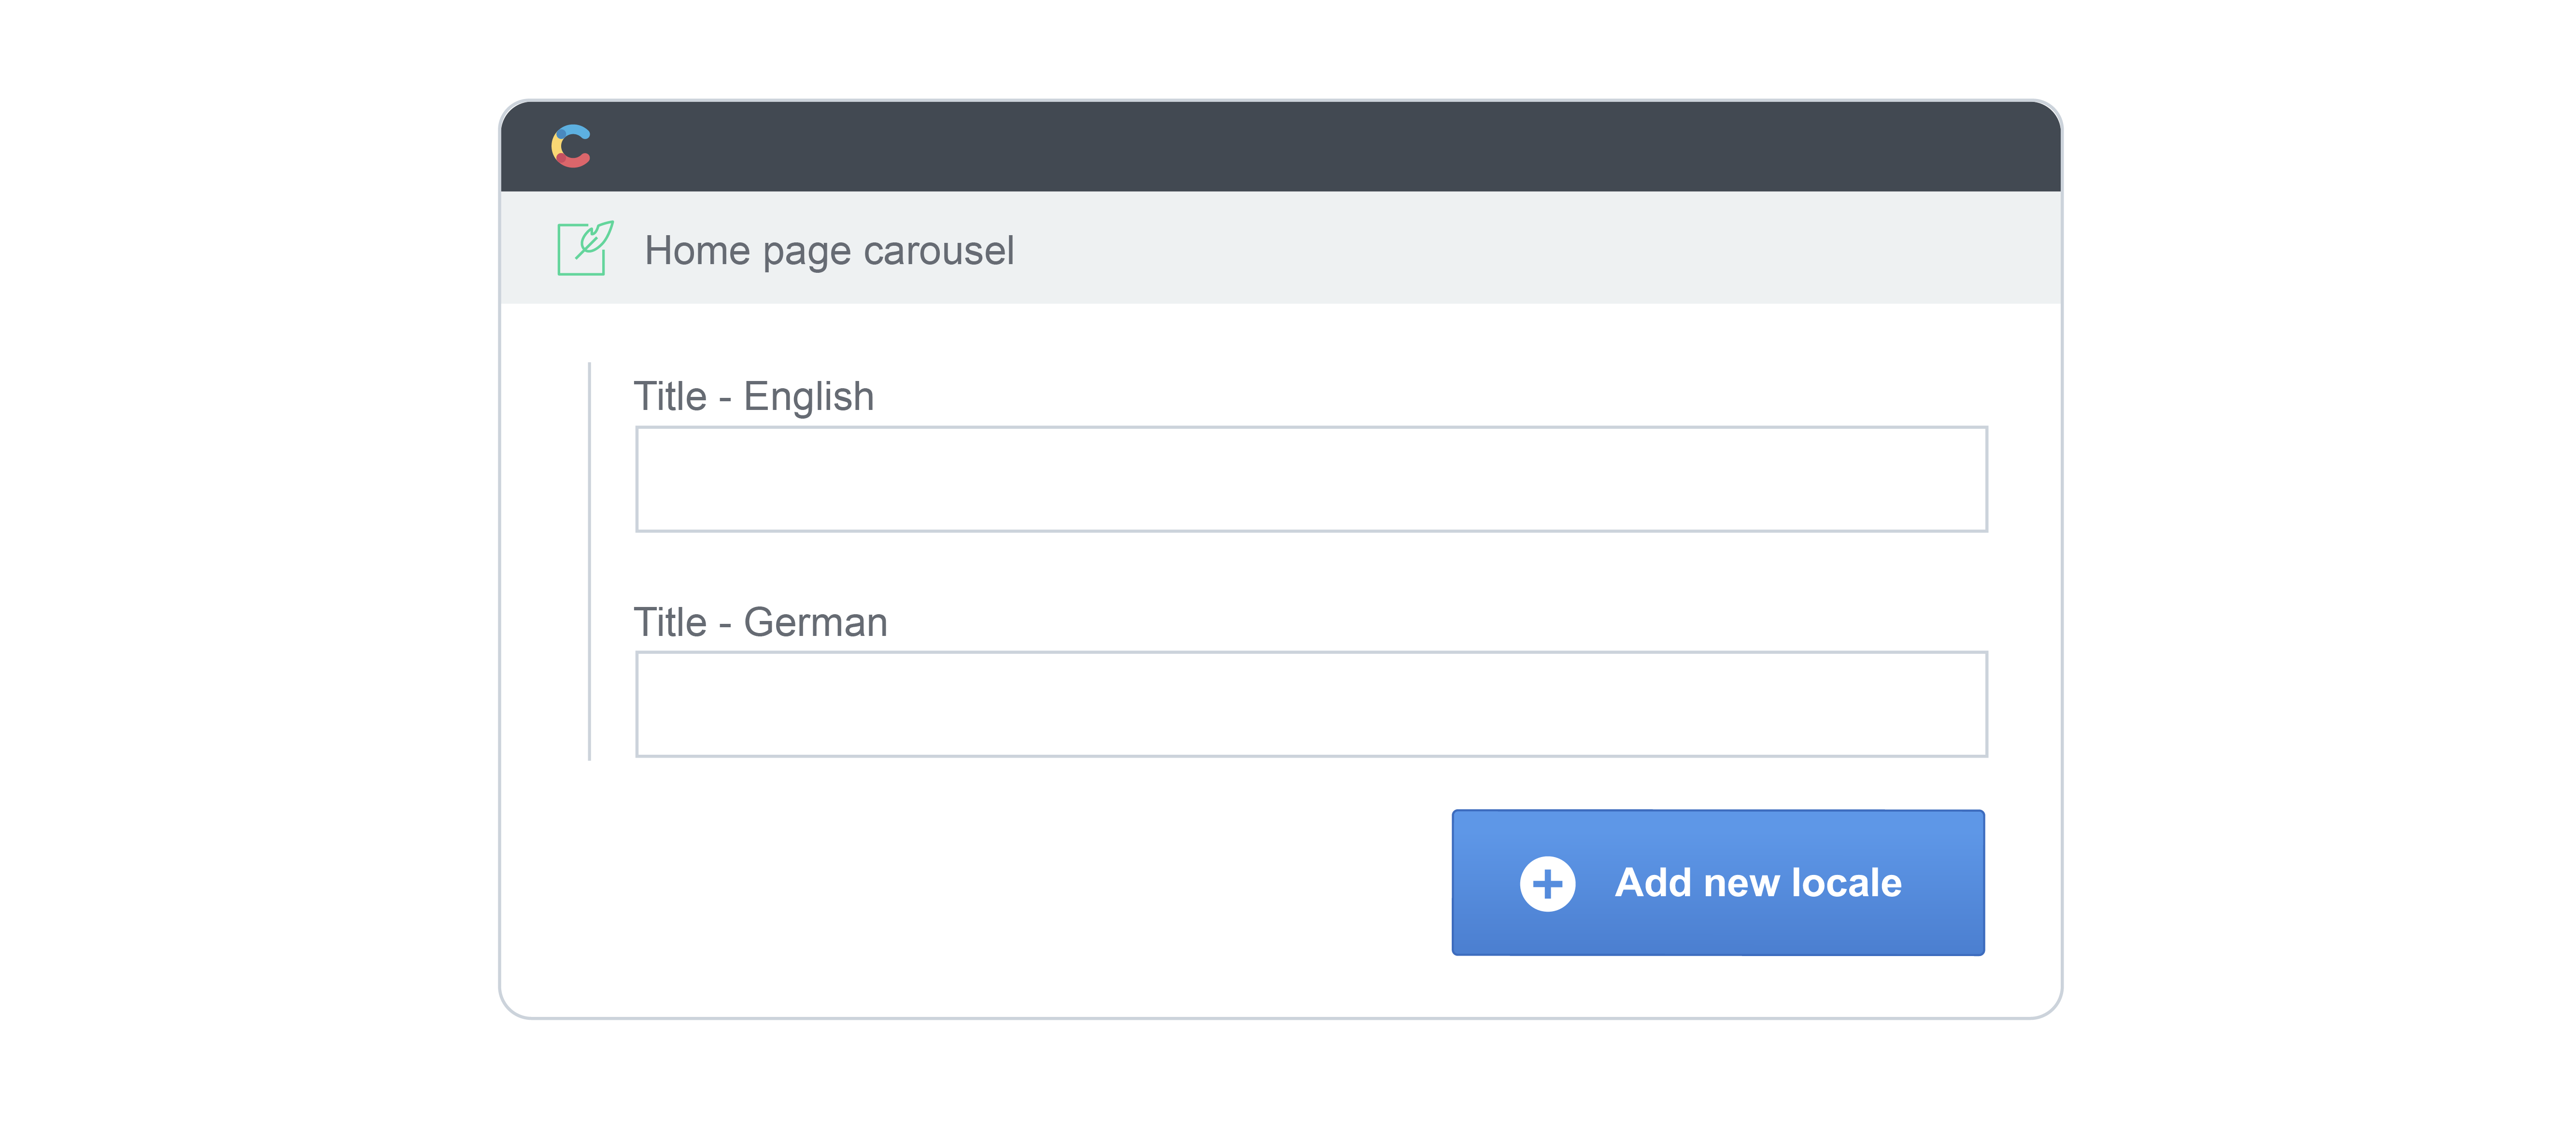
Task: Click the Title - English label
Action: [x=753, y=397]
